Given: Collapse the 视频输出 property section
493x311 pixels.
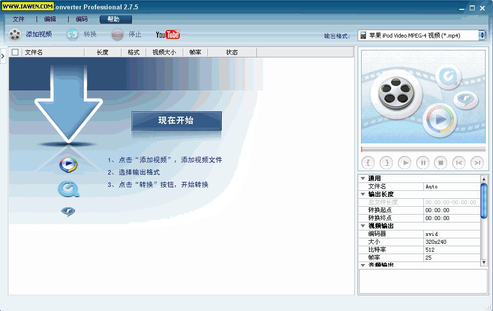Looking at the screenshot, I should coord(363,226).
